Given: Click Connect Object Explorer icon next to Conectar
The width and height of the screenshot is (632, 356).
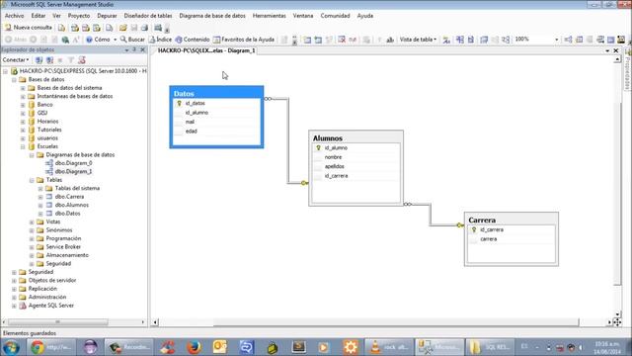Looking at the screenshot, I should [39, 60].
